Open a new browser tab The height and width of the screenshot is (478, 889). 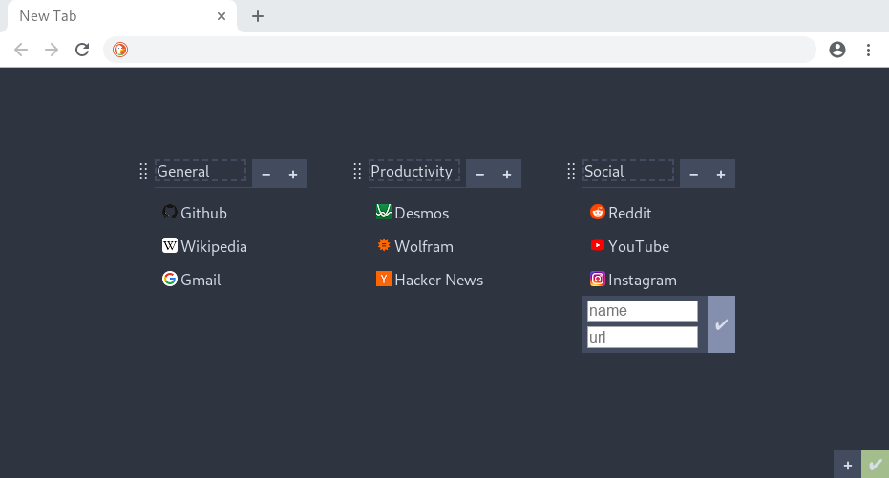[x=258, y=16]
